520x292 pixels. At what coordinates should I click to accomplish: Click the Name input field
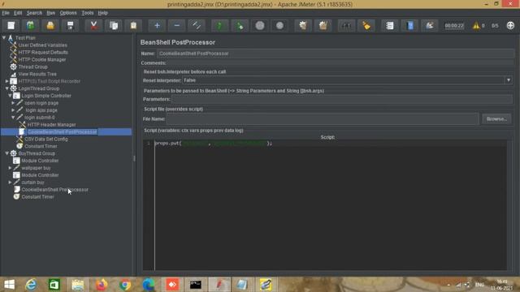[336, 54]
